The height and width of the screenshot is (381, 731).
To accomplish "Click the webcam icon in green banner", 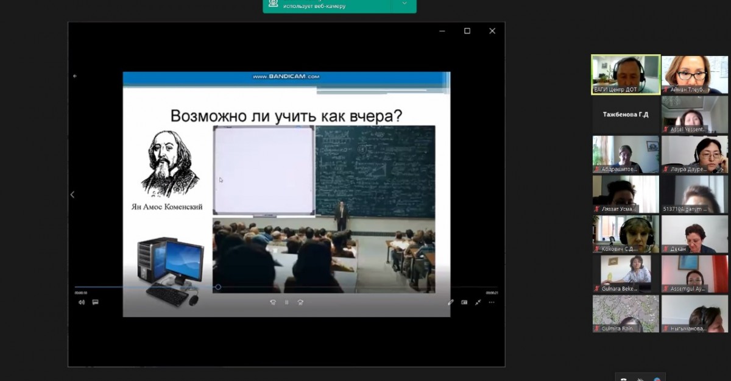I will 274,4.
